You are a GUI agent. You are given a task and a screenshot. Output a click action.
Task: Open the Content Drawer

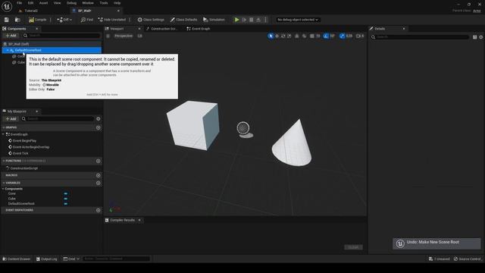[x=17, y=259]
